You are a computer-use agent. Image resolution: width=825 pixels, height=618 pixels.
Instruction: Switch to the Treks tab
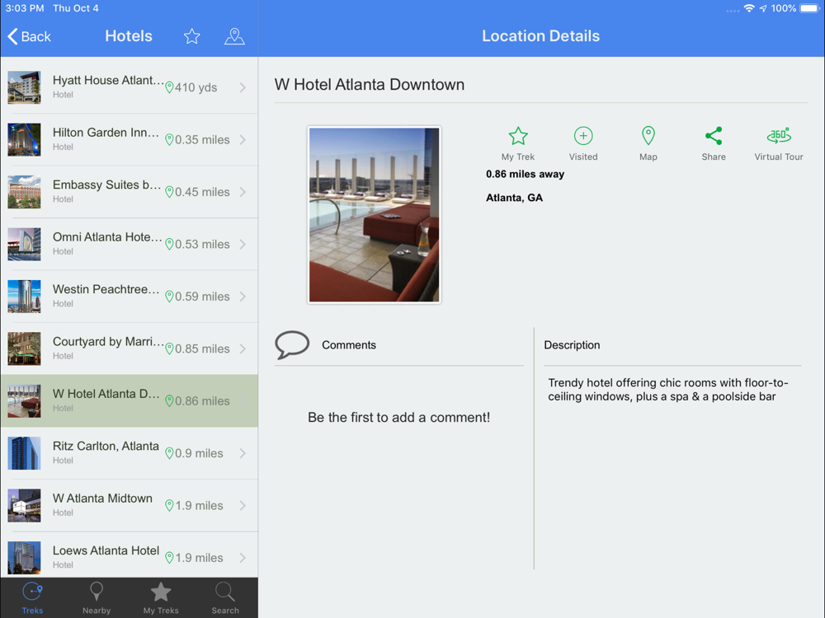pyautogui.click(x=32, y=598)
